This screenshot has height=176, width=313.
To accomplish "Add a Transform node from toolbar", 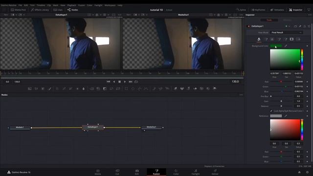I will tap(118, 88).
